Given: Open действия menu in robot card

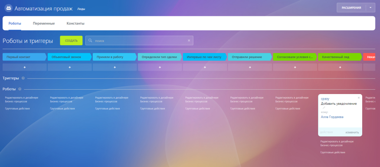Looking at the screenshot, I should pos(326,132).
